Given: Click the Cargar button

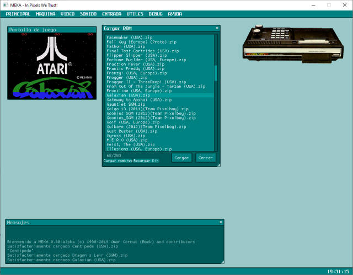Looking at the screenshot, I should [x=181, y=158].
